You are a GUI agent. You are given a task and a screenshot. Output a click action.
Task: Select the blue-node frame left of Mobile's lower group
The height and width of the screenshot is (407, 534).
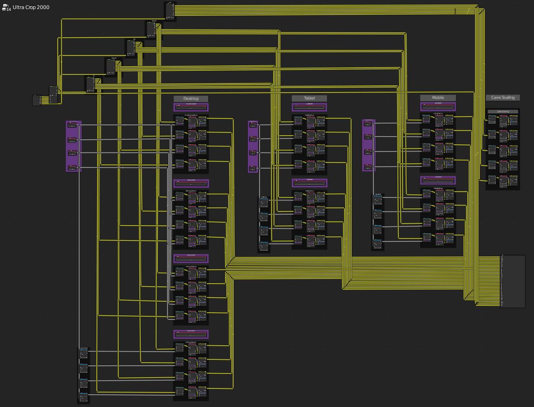coord(377,222)
